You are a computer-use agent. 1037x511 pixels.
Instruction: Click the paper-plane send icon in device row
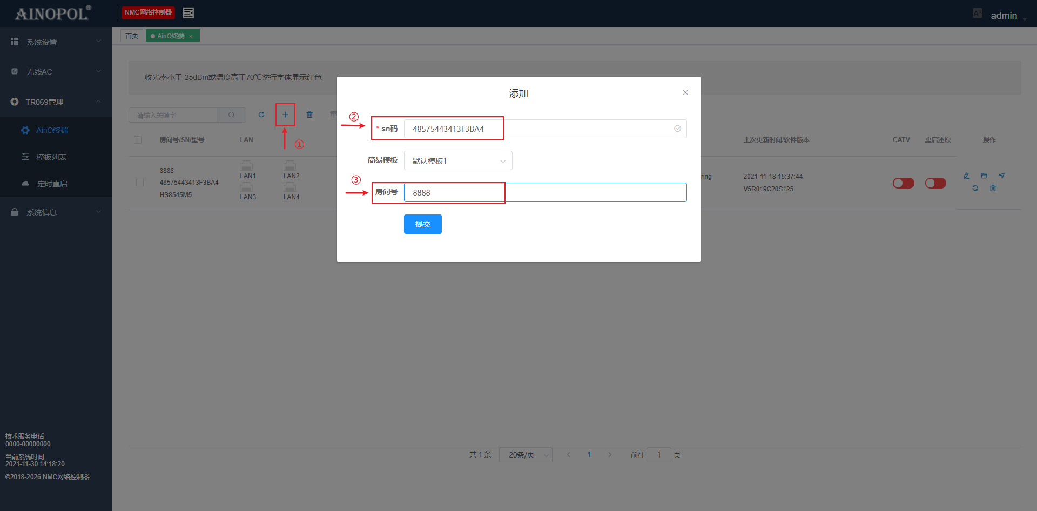[x=1002, y=176]
